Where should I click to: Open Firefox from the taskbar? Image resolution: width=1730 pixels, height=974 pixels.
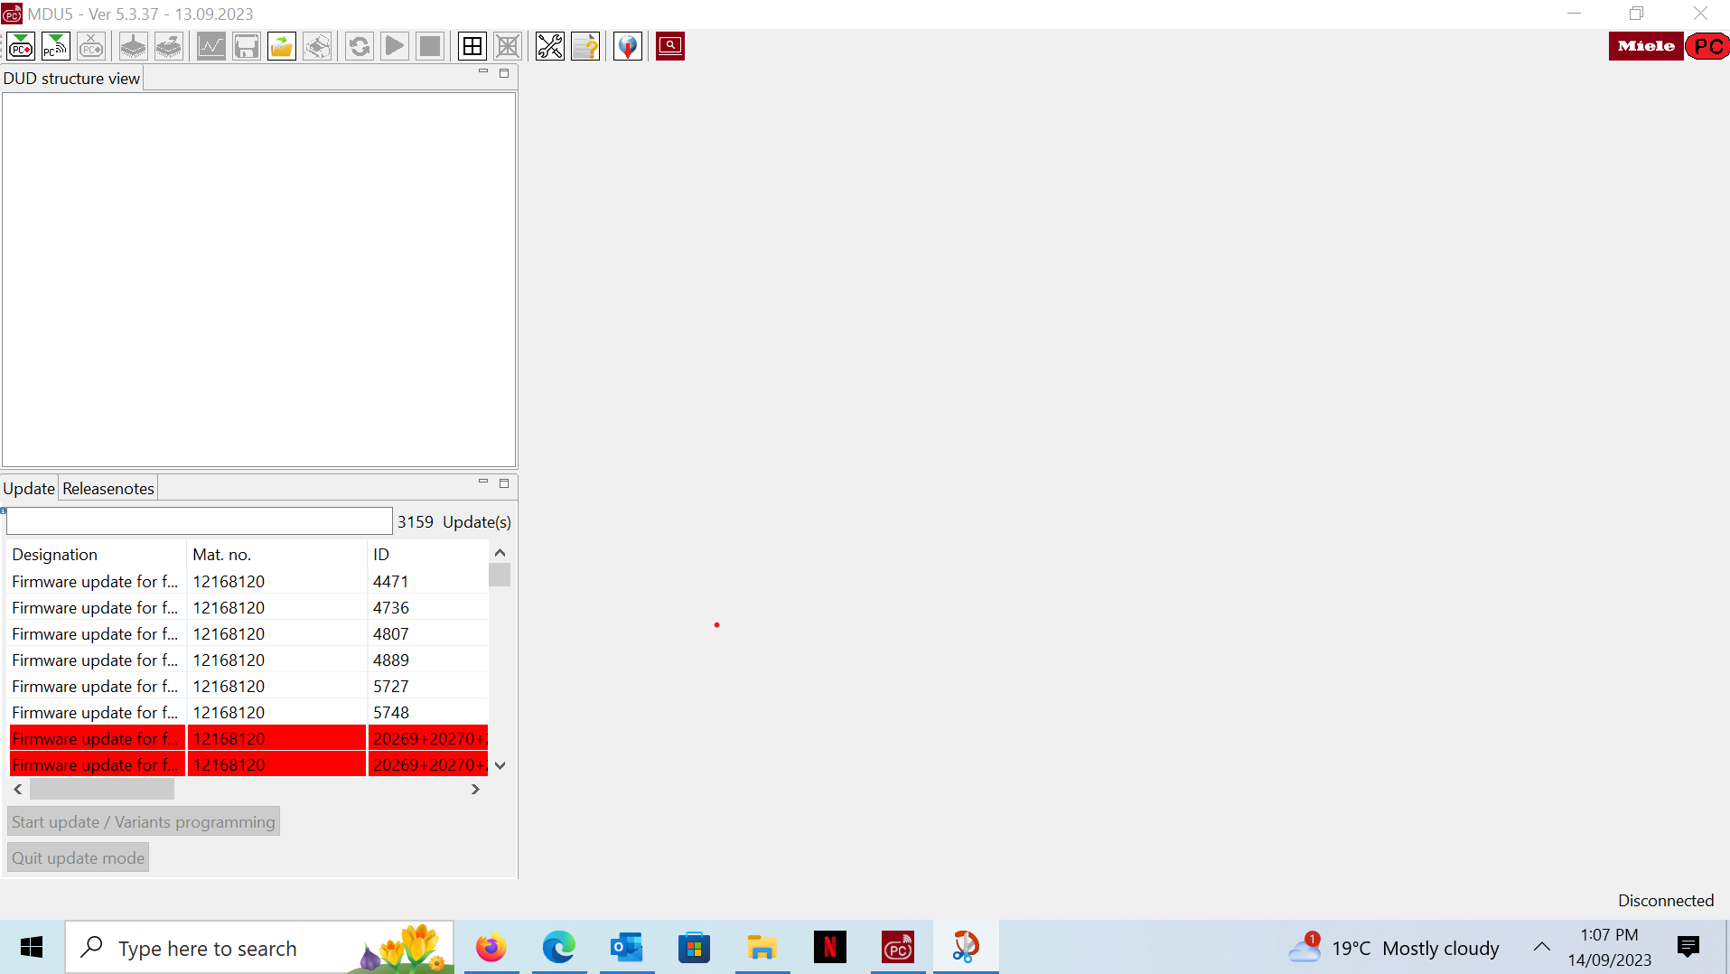491,948
